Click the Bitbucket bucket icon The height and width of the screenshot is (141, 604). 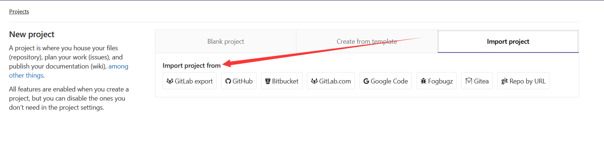point(268,81)
